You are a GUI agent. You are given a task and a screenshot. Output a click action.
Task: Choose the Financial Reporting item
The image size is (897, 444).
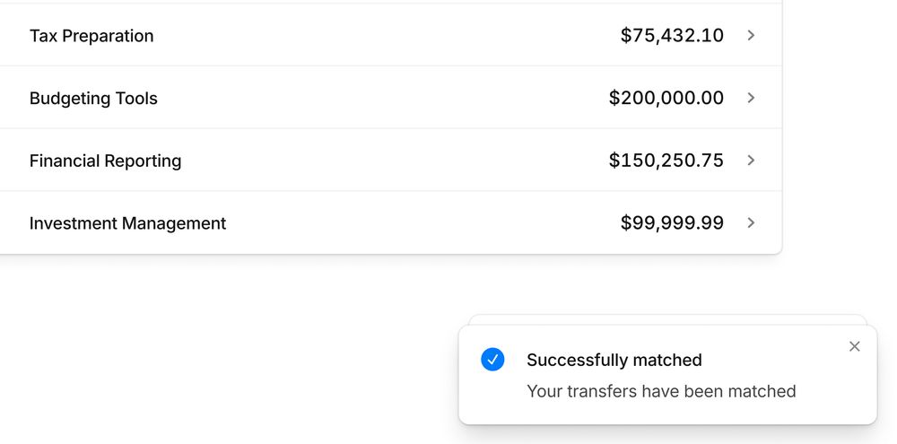click(391, 160)
